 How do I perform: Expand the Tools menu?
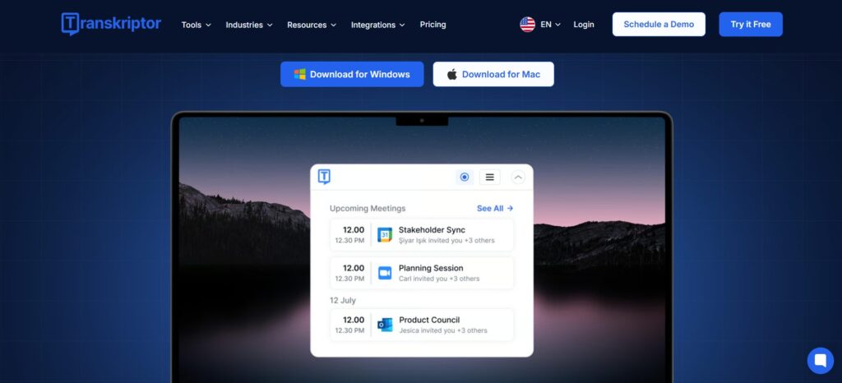pos(196,25)
